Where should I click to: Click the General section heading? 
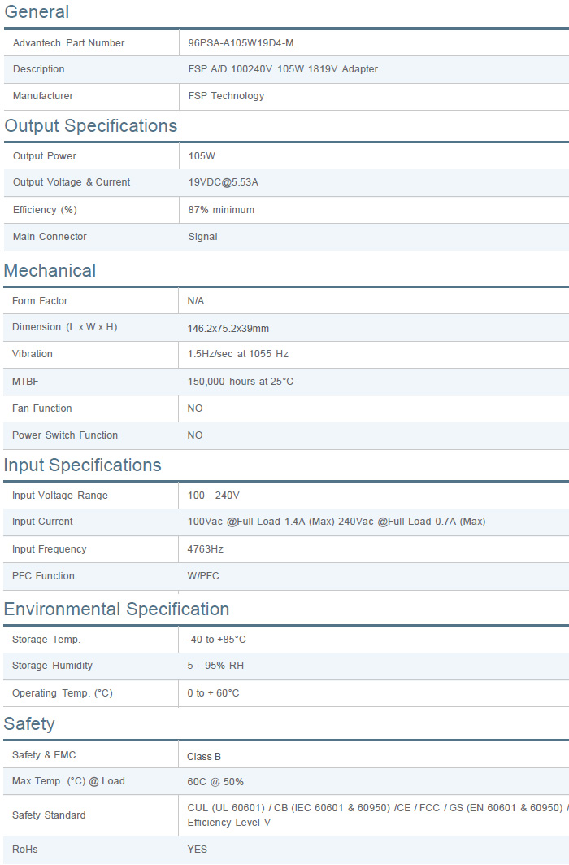tap(37, 12)
